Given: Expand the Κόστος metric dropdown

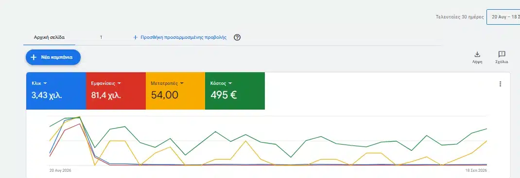Looking at the screenshot, I should click(230, 83).
